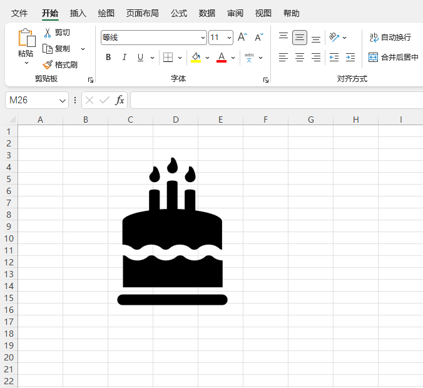Open the 等线 font name dropdown
This screenshot has width=423, height=388.
(x=203, y=38)
